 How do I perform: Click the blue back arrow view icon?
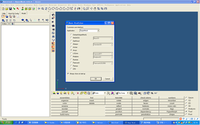[39, 9]
